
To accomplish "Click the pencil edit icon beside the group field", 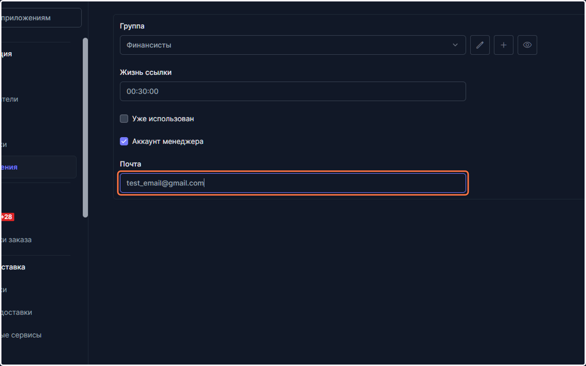I will [480, 45].
